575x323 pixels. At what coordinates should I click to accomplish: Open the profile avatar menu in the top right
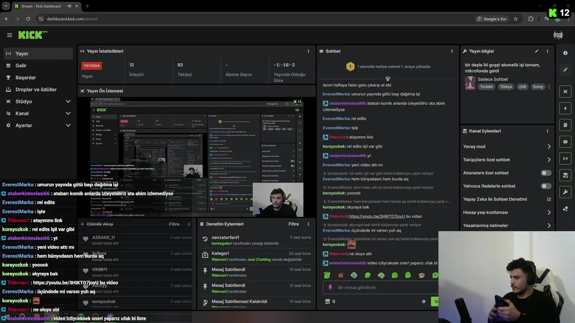(x=558, y=35)
